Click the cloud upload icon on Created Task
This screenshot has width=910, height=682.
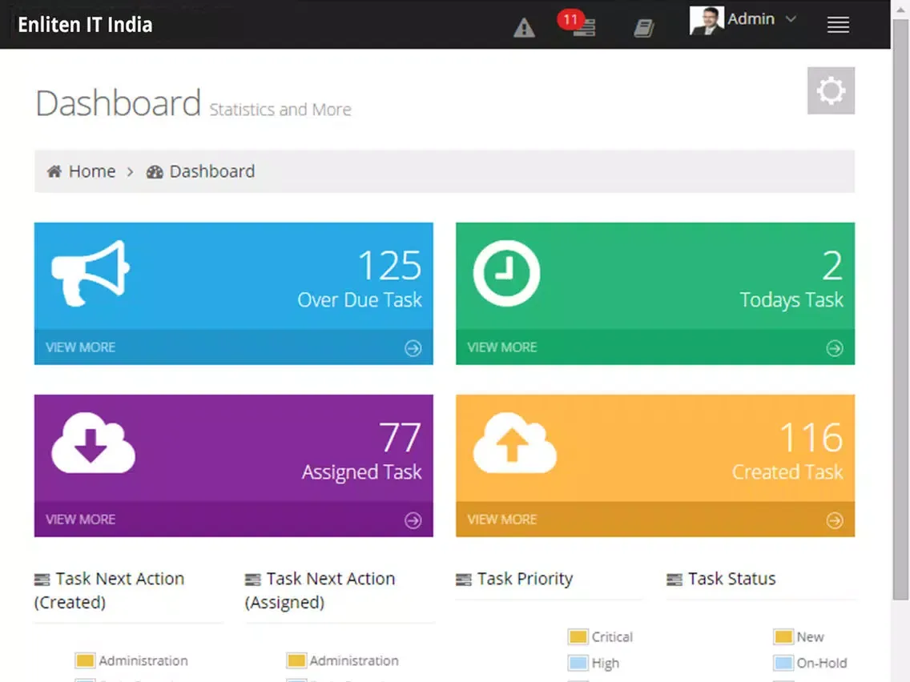pos(515,443)
